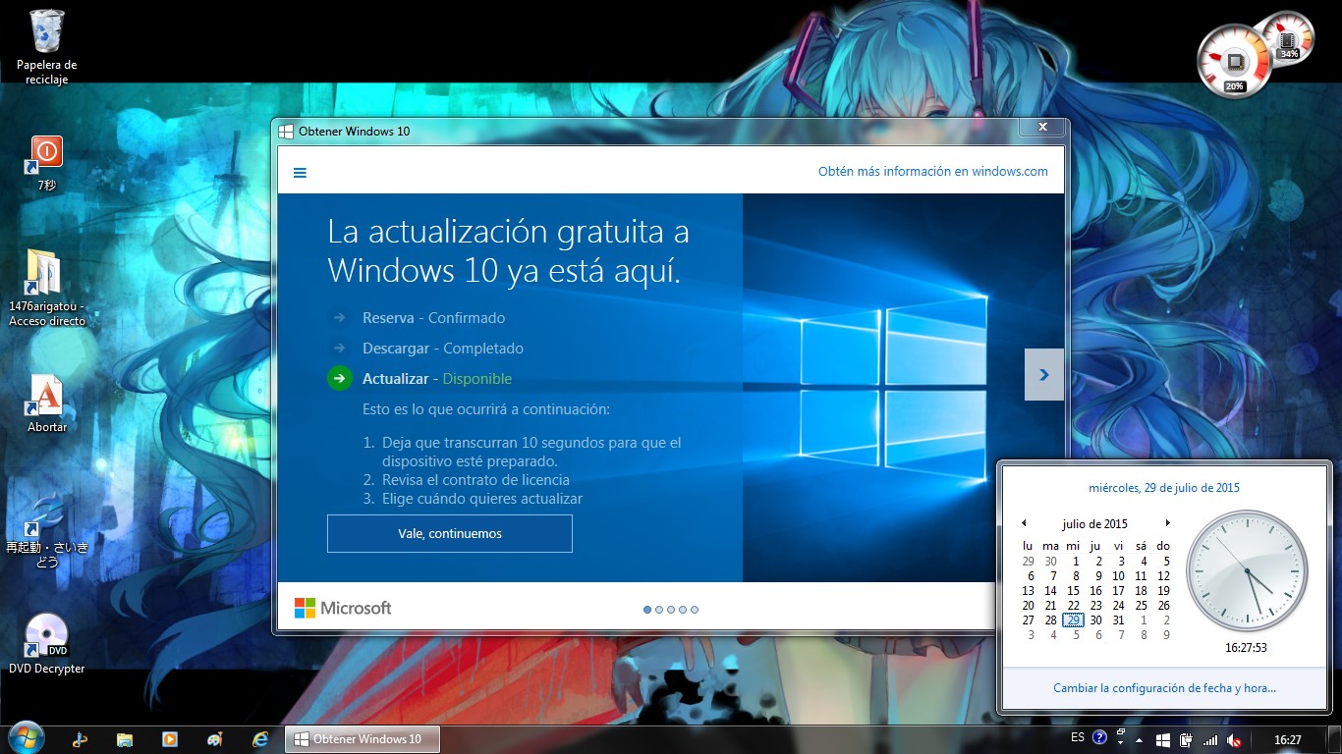
Task: Select July 26 in the calendar
Action: coord(1163,606)
